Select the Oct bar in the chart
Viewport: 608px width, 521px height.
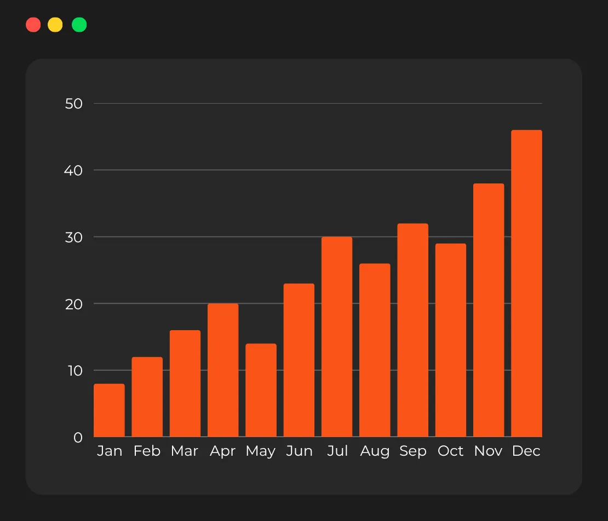(x=451, y=340)
